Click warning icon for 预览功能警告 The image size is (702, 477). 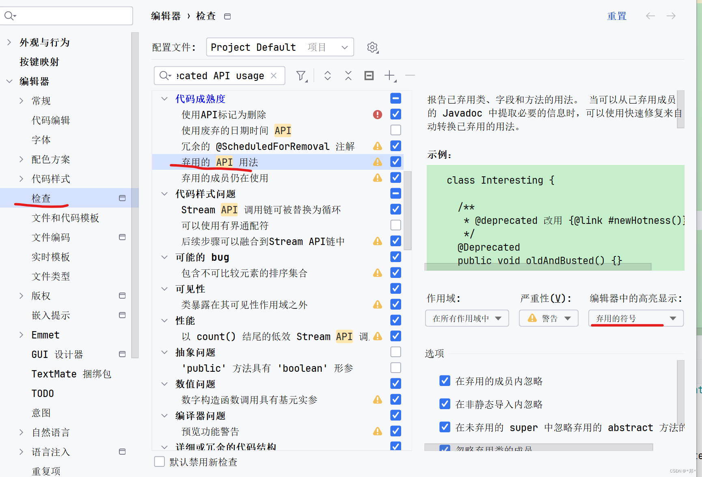click(378, 431)
